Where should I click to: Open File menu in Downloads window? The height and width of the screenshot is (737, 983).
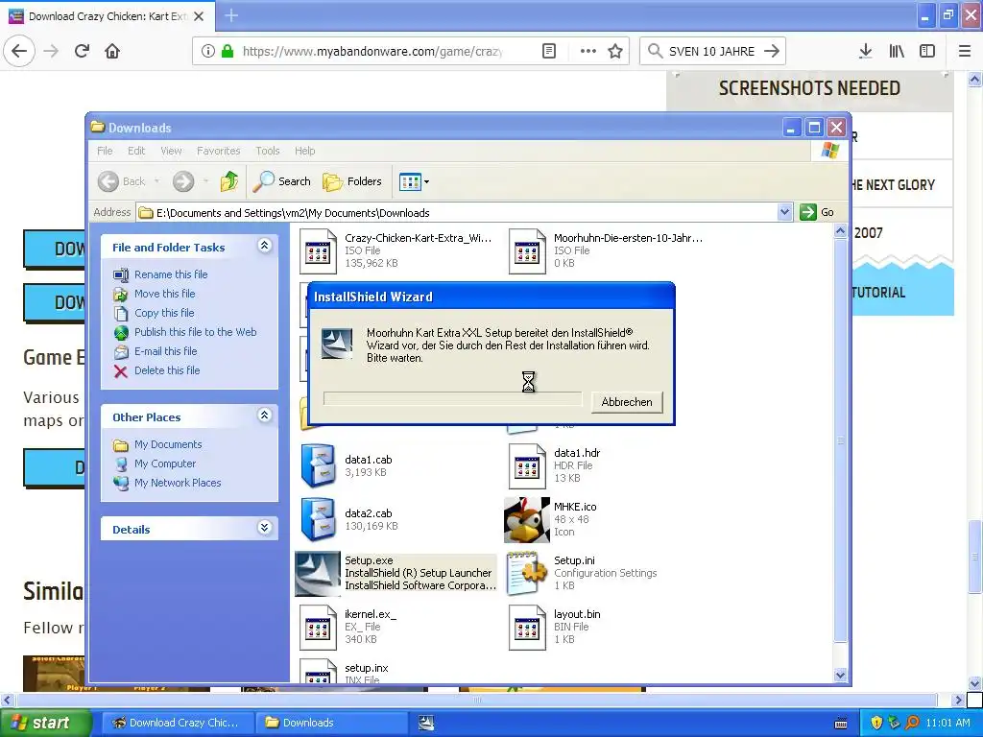(x=105, y=151)
